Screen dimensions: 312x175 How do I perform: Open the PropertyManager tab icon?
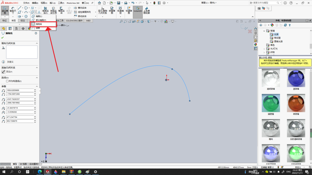click(x=10, y=29)
